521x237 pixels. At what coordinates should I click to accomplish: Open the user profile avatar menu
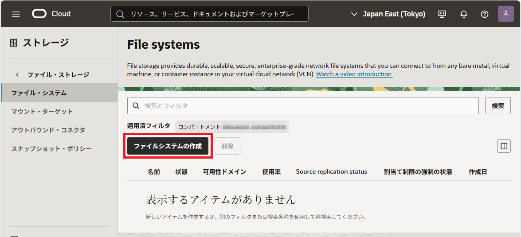506,14
